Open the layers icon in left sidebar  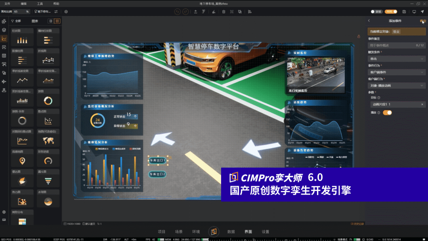[x=4, y=30]
